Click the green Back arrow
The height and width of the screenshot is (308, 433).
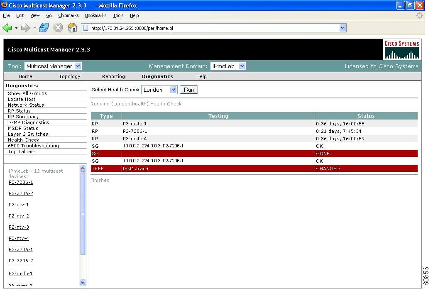(7, 28)
